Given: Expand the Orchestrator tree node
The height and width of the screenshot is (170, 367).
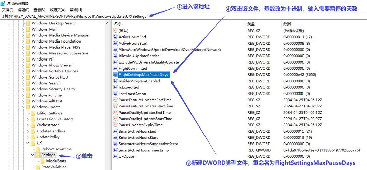Looking at the screenshot, I should pos(28,125).
